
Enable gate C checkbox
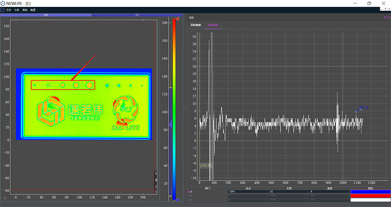coord(189,199)
